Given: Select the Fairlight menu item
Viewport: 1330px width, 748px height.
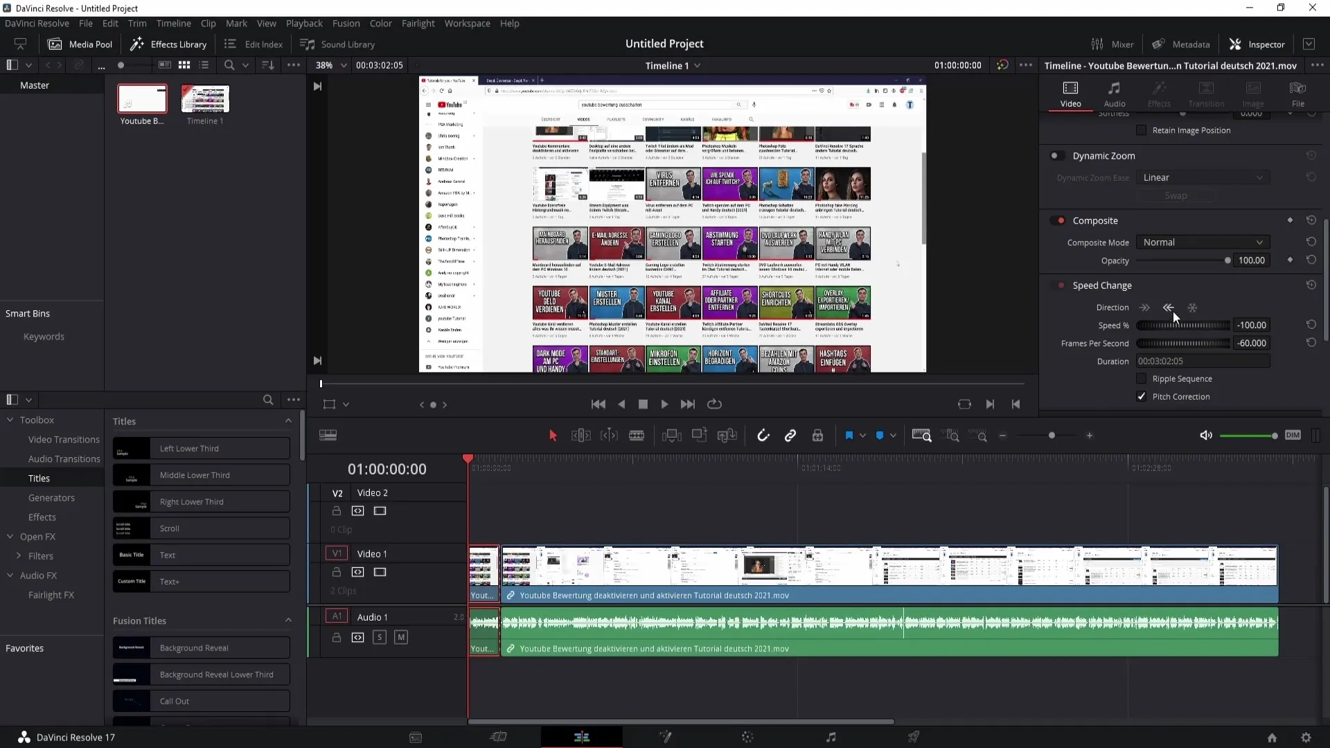Looking at the screenshot, I should point(418,23).
